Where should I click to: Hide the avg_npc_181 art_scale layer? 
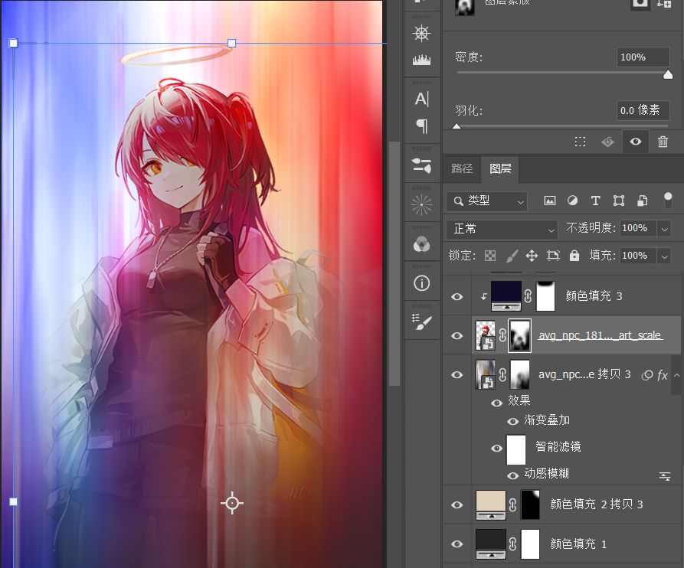[x=457, y=335]
